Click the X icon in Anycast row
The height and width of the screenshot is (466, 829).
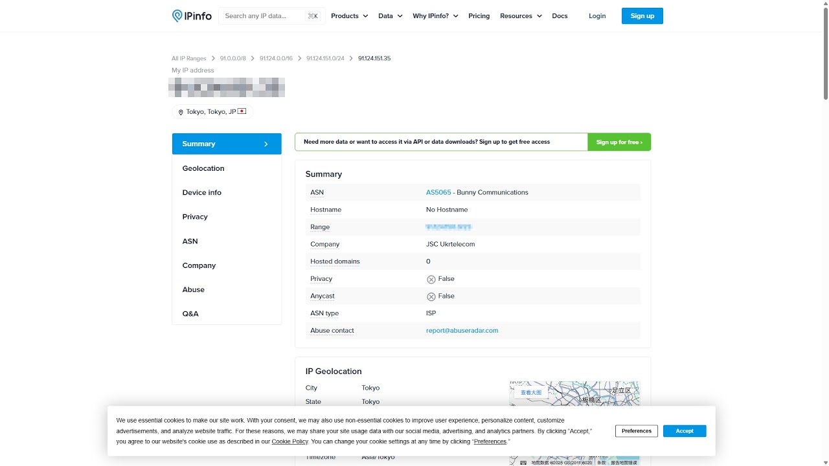[431, 296]
